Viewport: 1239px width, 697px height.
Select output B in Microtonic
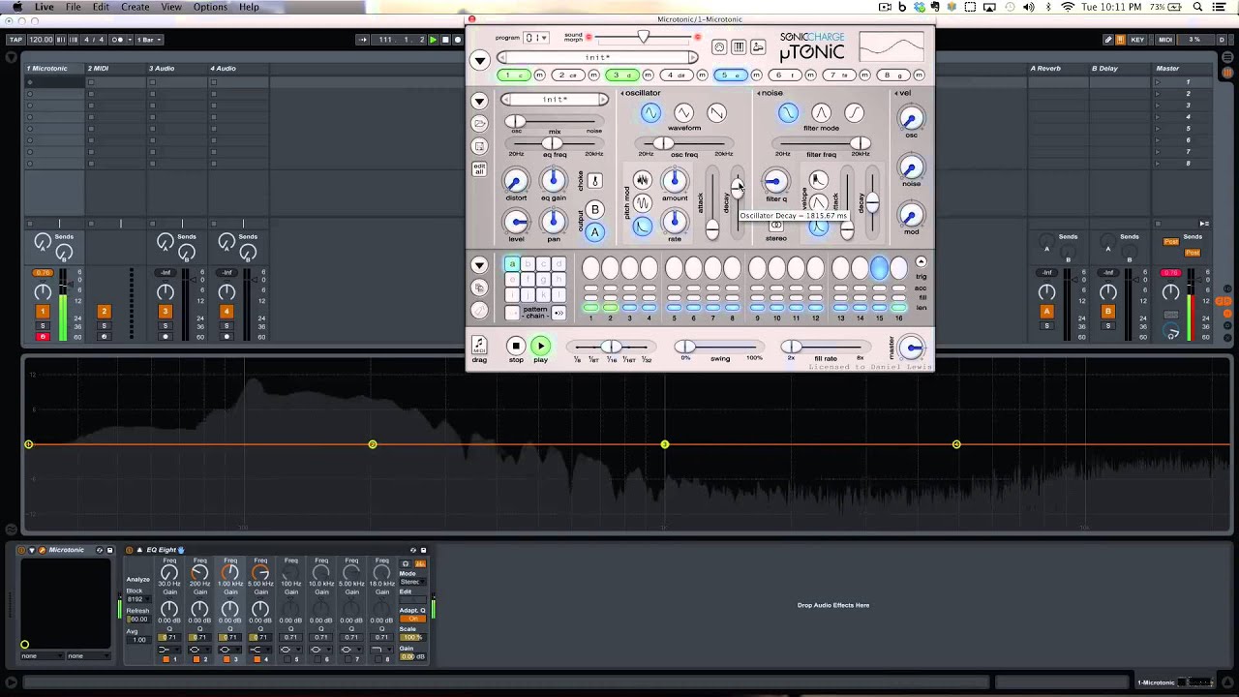click(x=594, y=209)
